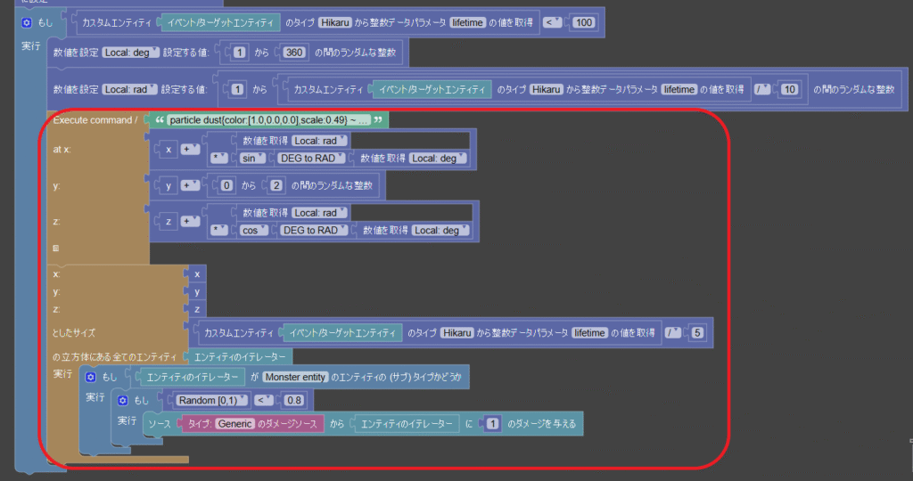Open the Local: rad dropdown in the 数値を設定 block
This screenshot has height=481, width=913.
tap(130, 89)
